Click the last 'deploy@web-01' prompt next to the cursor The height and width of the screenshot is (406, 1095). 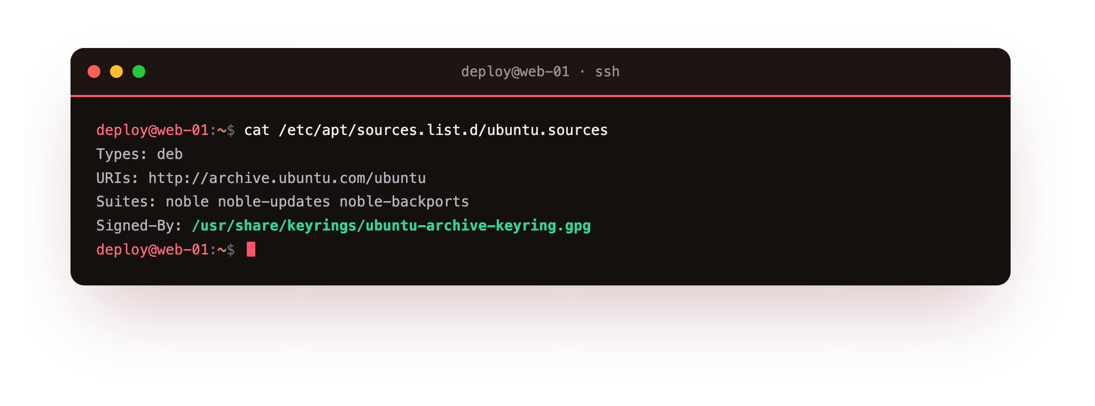coord(152,249)
